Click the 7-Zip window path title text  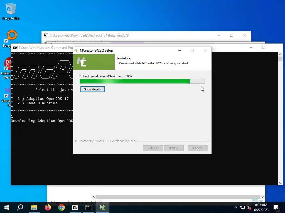coord(89,35)
